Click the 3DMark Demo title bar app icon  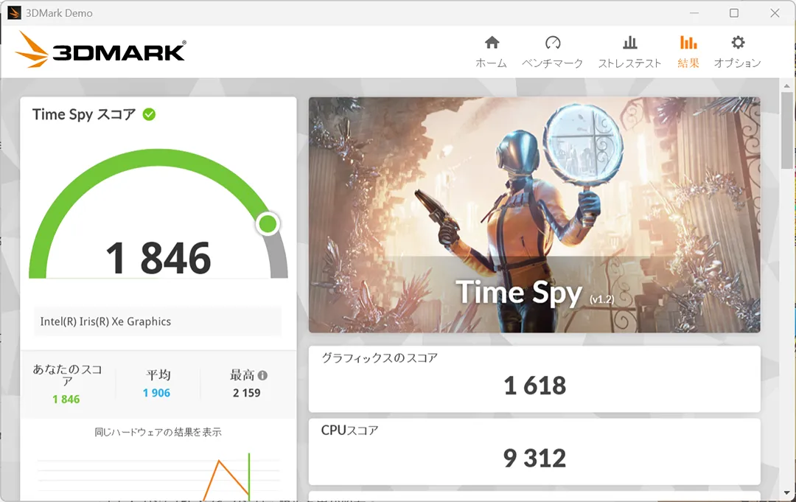14,13
